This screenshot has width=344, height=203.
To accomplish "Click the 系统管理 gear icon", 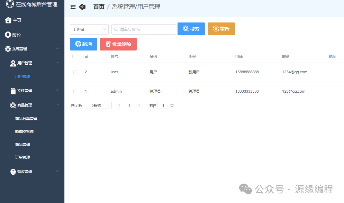I will pos(8,49).
